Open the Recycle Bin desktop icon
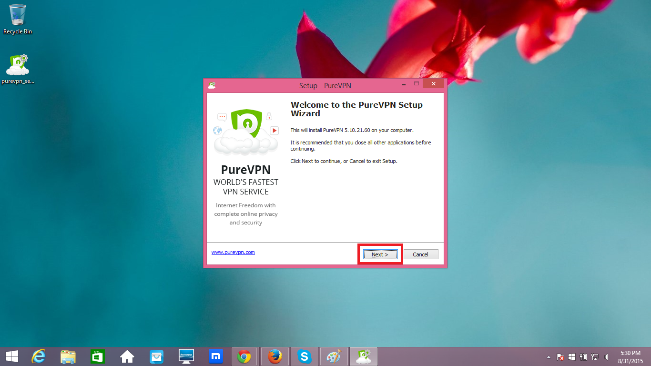 click(18, 20)
